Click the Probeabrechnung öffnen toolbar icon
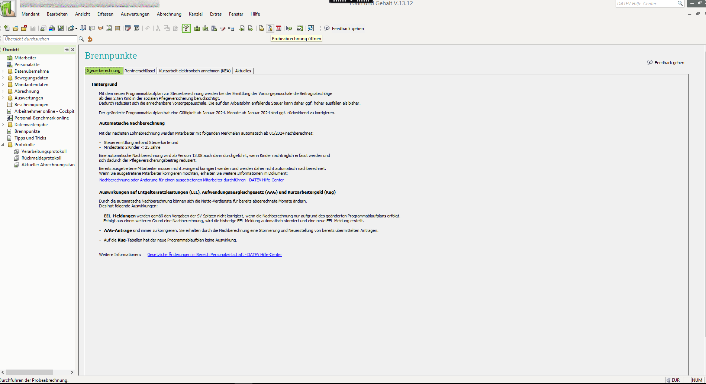Viewport: 706px width, 384px height. point(270,29)
